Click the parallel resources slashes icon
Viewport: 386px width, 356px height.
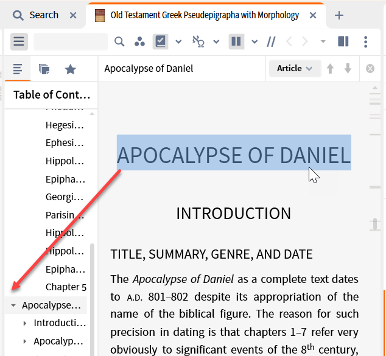(x=271, y=41)
